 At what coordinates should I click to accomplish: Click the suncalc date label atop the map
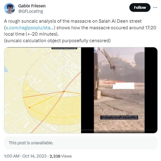(64, 48)
